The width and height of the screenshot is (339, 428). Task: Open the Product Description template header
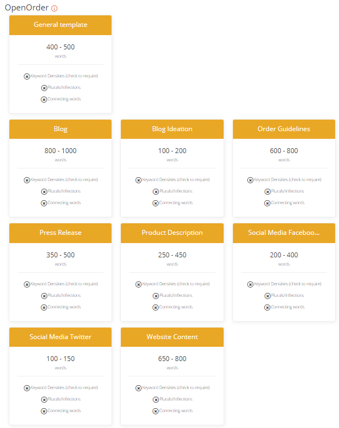coord(172,233)
